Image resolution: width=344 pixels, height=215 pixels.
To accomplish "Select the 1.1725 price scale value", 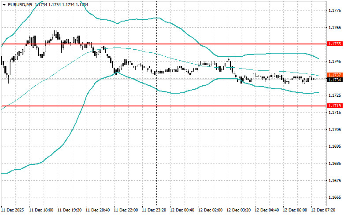I will pos(335,95).
